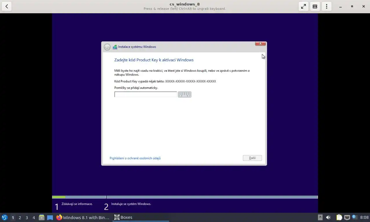Click the Získávají se informace step label
Image resolution: width=370 pixels, height=222 pixels.
pyautogui.click(x=77, y=204)
